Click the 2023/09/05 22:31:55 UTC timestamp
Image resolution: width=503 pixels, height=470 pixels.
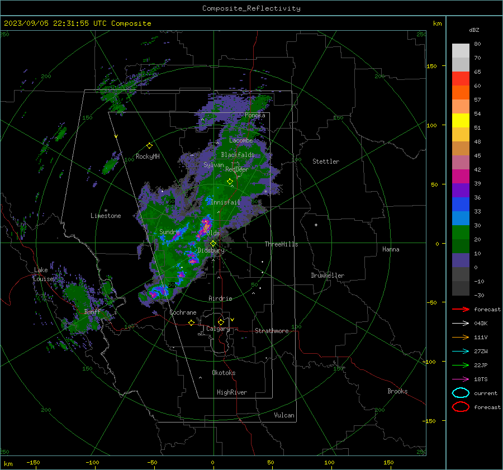pyautogui.click(x=77, y=23)
